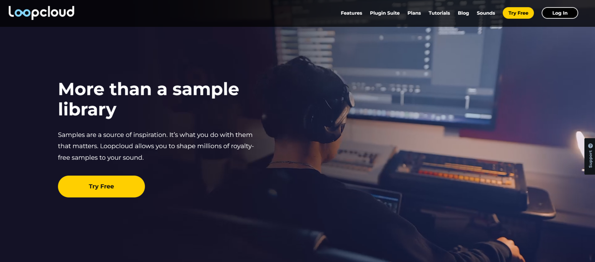Open the Sounds navigation link

tap(486, 13)
